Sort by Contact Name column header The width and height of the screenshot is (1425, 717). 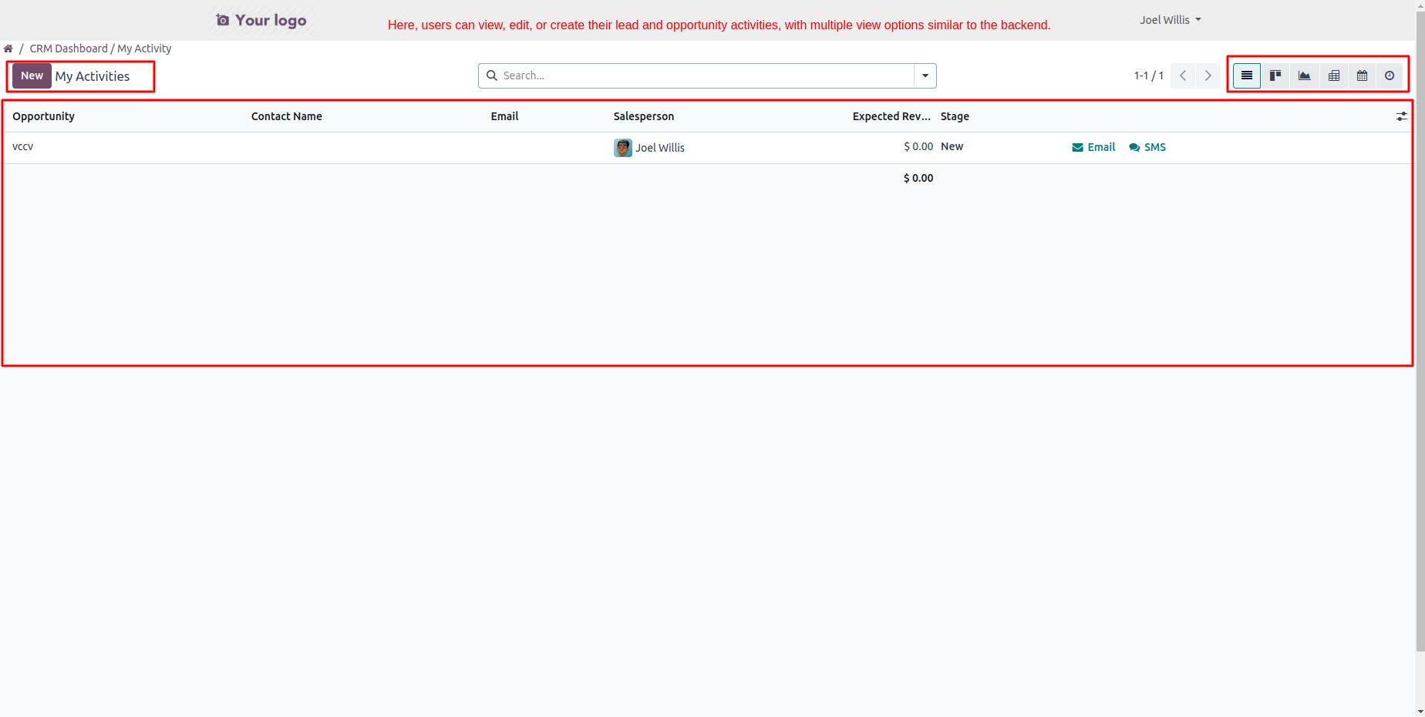(x=287, y=116)
